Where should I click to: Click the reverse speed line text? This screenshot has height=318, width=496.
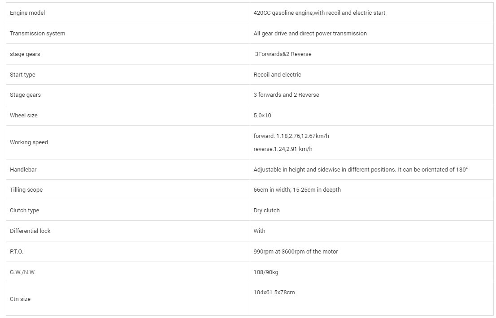point(283,149)
